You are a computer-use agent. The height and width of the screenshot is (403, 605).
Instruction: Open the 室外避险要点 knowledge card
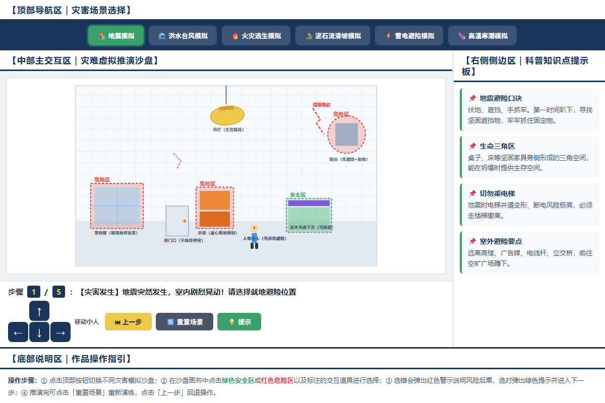coord(529,252)
